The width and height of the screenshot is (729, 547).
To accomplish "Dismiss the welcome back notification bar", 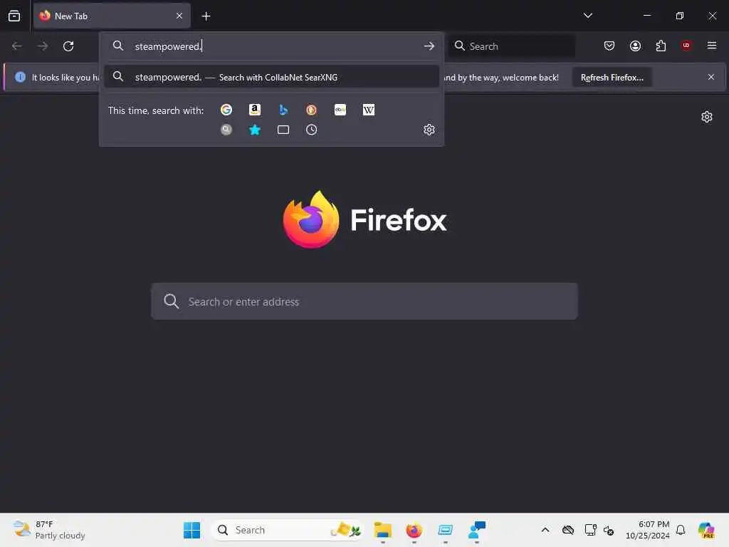I will coord(711,77).
